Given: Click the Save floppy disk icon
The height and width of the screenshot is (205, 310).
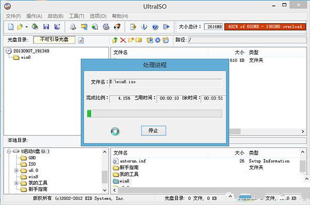Looking at the screenshot, I should [46, 27].
